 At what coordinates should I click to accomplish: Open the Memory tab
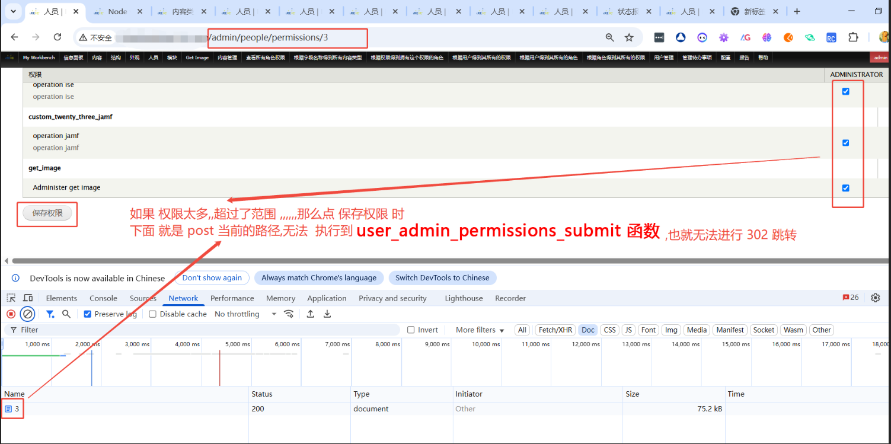280,298
